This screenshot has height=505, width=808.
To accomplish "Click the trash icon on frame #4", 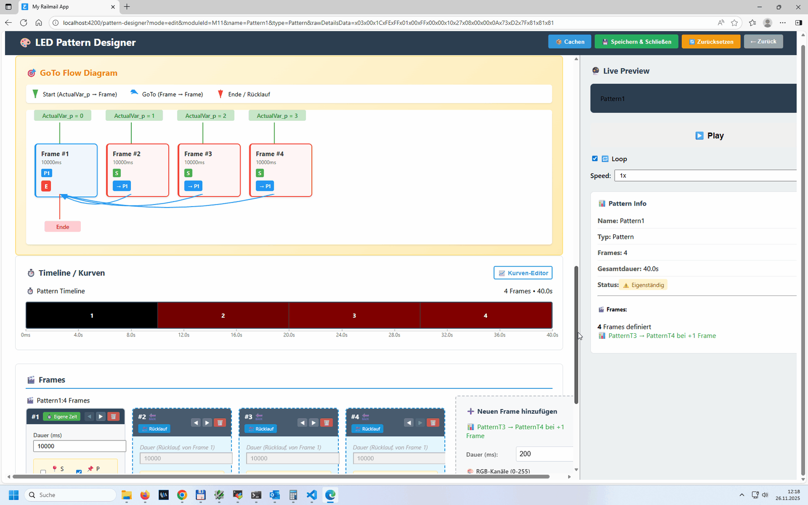I will click(x=433, y=423).
